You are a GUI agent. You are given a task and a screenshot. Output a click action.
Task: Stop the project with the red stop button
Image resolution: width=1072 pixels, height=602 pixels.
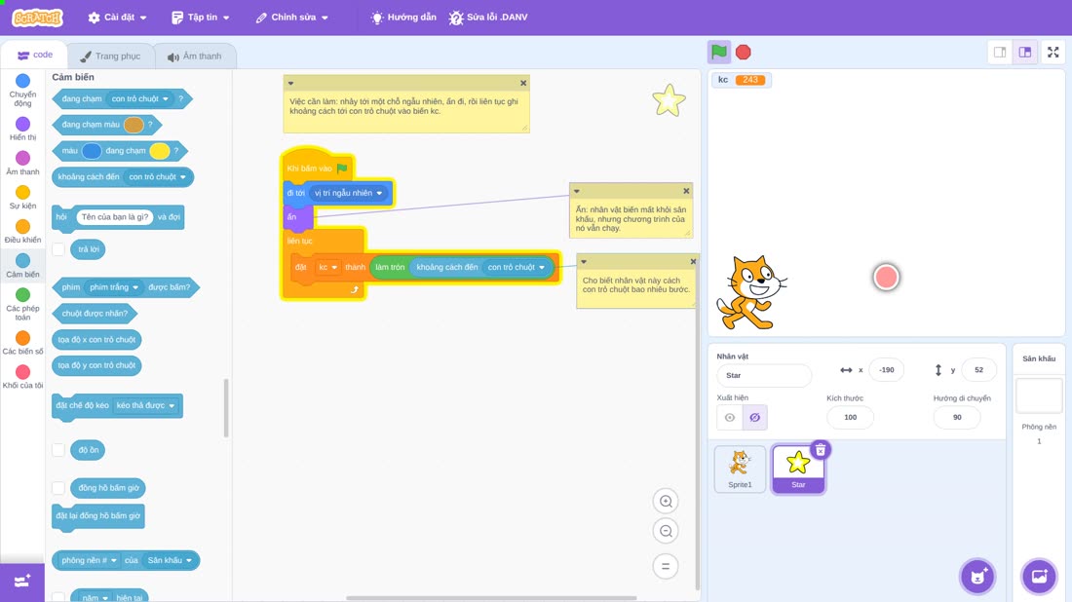(x=744, y=52)
